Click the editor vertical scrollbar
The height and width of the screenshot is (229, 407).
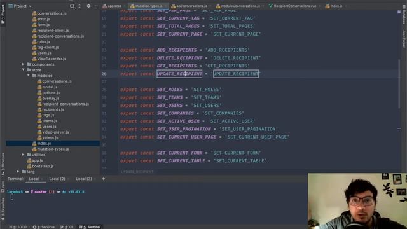(x=399, y=84)
